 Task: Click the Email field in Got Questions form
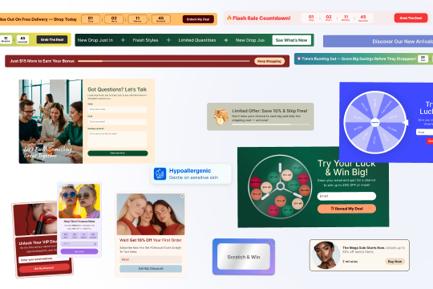click(x=117, y=122)
